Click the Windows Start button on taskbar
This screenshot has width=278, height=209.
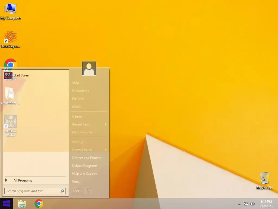pyautogui.click(x=7, y=204)
